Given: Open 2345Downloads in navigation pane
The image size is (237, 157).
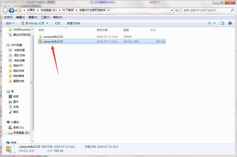Looking at the screenshot, I should (x=20, y=29).
